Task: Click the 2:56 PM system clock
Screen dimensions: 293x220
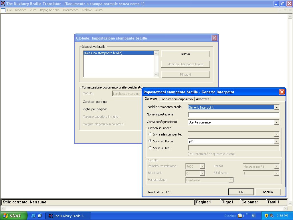Action: [282, 216]
